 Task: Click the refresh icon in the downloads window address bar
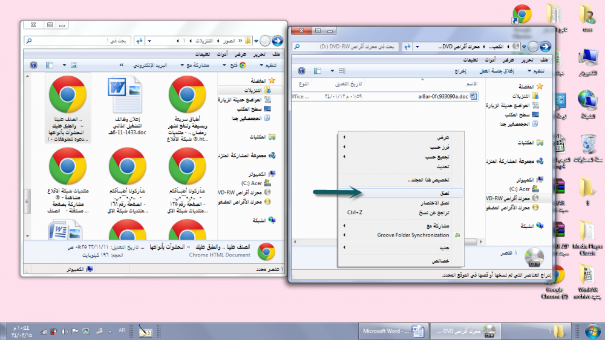(140, 41)
